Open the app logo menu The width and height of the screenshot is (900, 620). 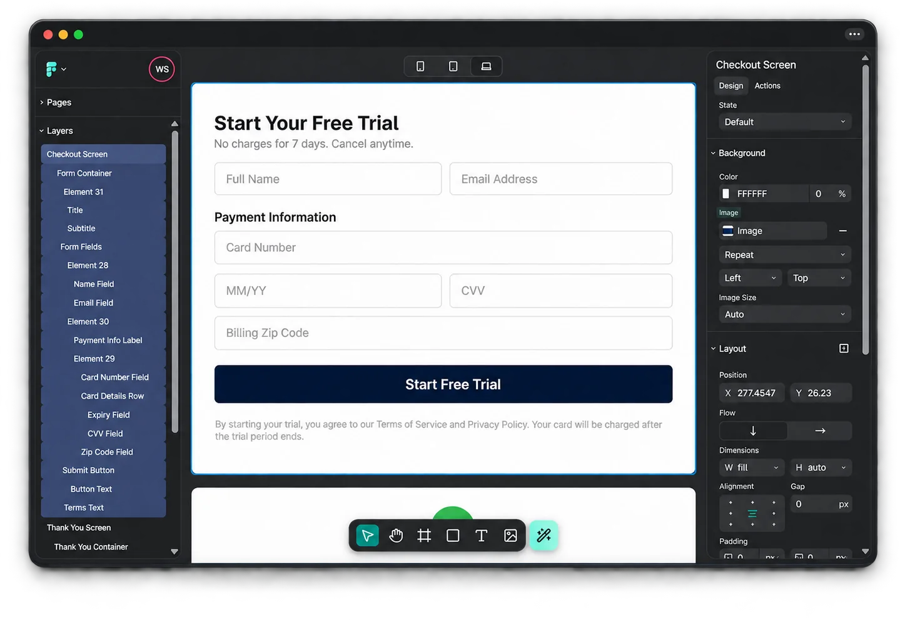pos(56,69)
